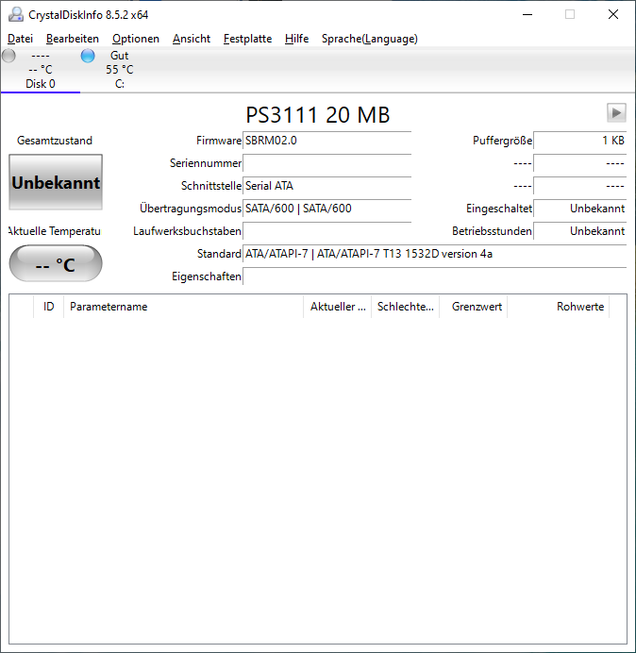Go to next disk with arrow button
This screenshot has height=653, width=636.
pyautogui.click(x=616, y=112)
